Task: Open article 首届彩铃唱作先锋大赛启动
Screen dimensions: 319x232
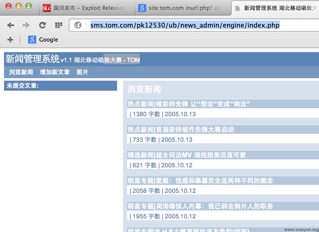Action: [181, 130]
